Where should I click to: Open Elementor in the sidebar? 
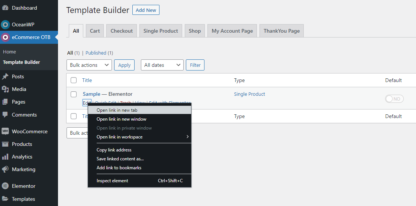[x=24, y=186]
